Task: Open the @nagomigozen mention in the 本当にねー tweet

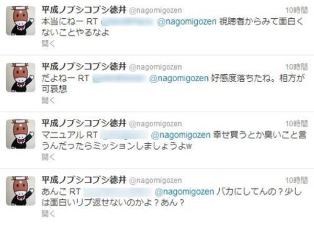Action: pos(187,21)
